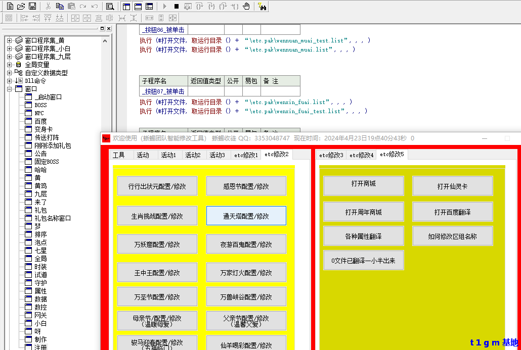Toggle the first panel layout view button
521x350 pixels.
(126, 7)
